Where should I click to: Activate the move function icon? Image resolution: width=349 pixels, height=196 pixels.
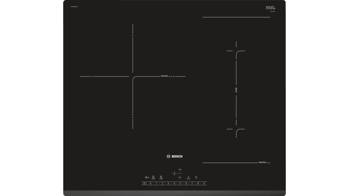pos(154,177)
